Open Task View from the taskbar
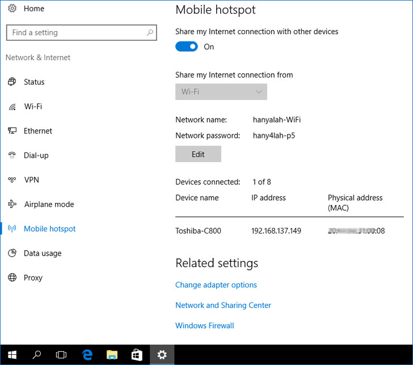 [x=61, y=355]
